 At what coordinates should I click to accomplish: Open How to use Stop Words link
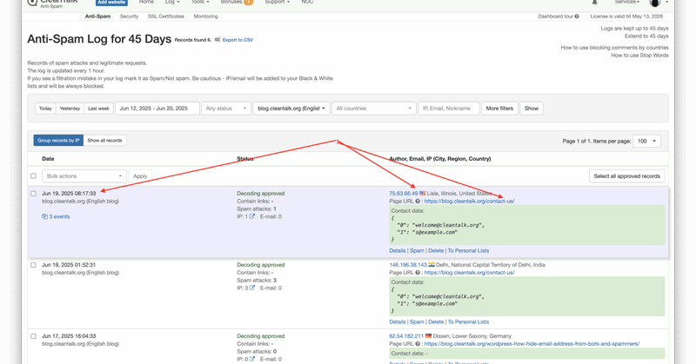pyautogui.click(x=639, y=56)
